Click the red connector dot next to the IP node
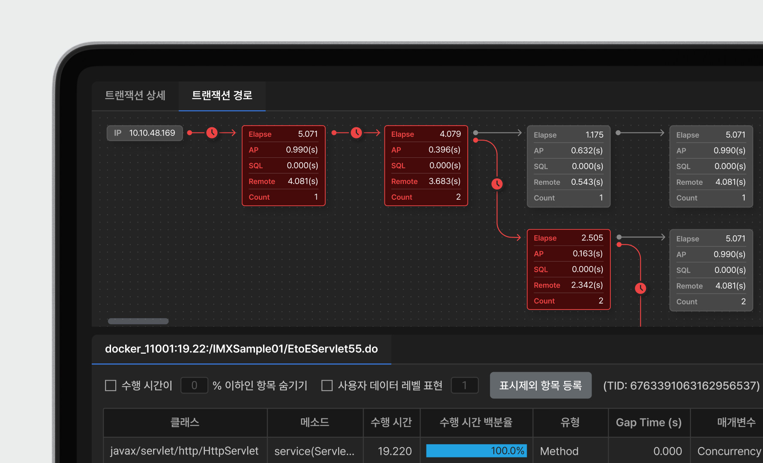Screen dimensions: 763x463 pyautogui.click(x=189, y=133)
